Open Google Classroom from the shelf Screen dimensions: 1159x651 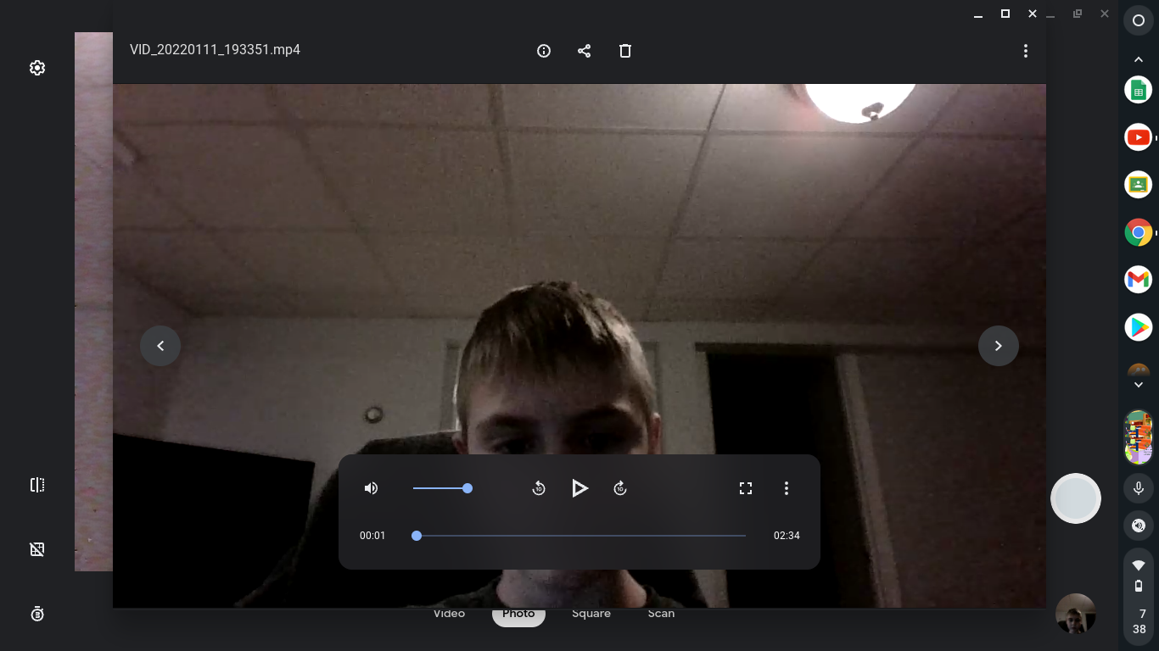click(x=1139, y=185)
